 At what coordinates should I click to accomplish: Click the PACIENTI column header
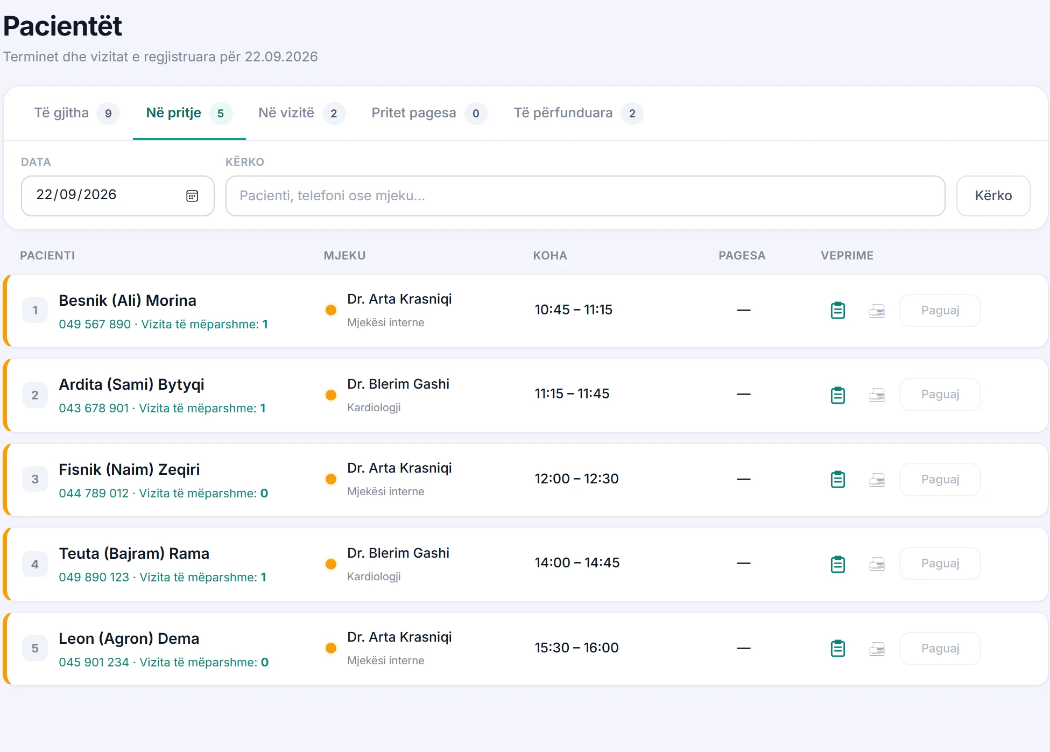(47, 256)
